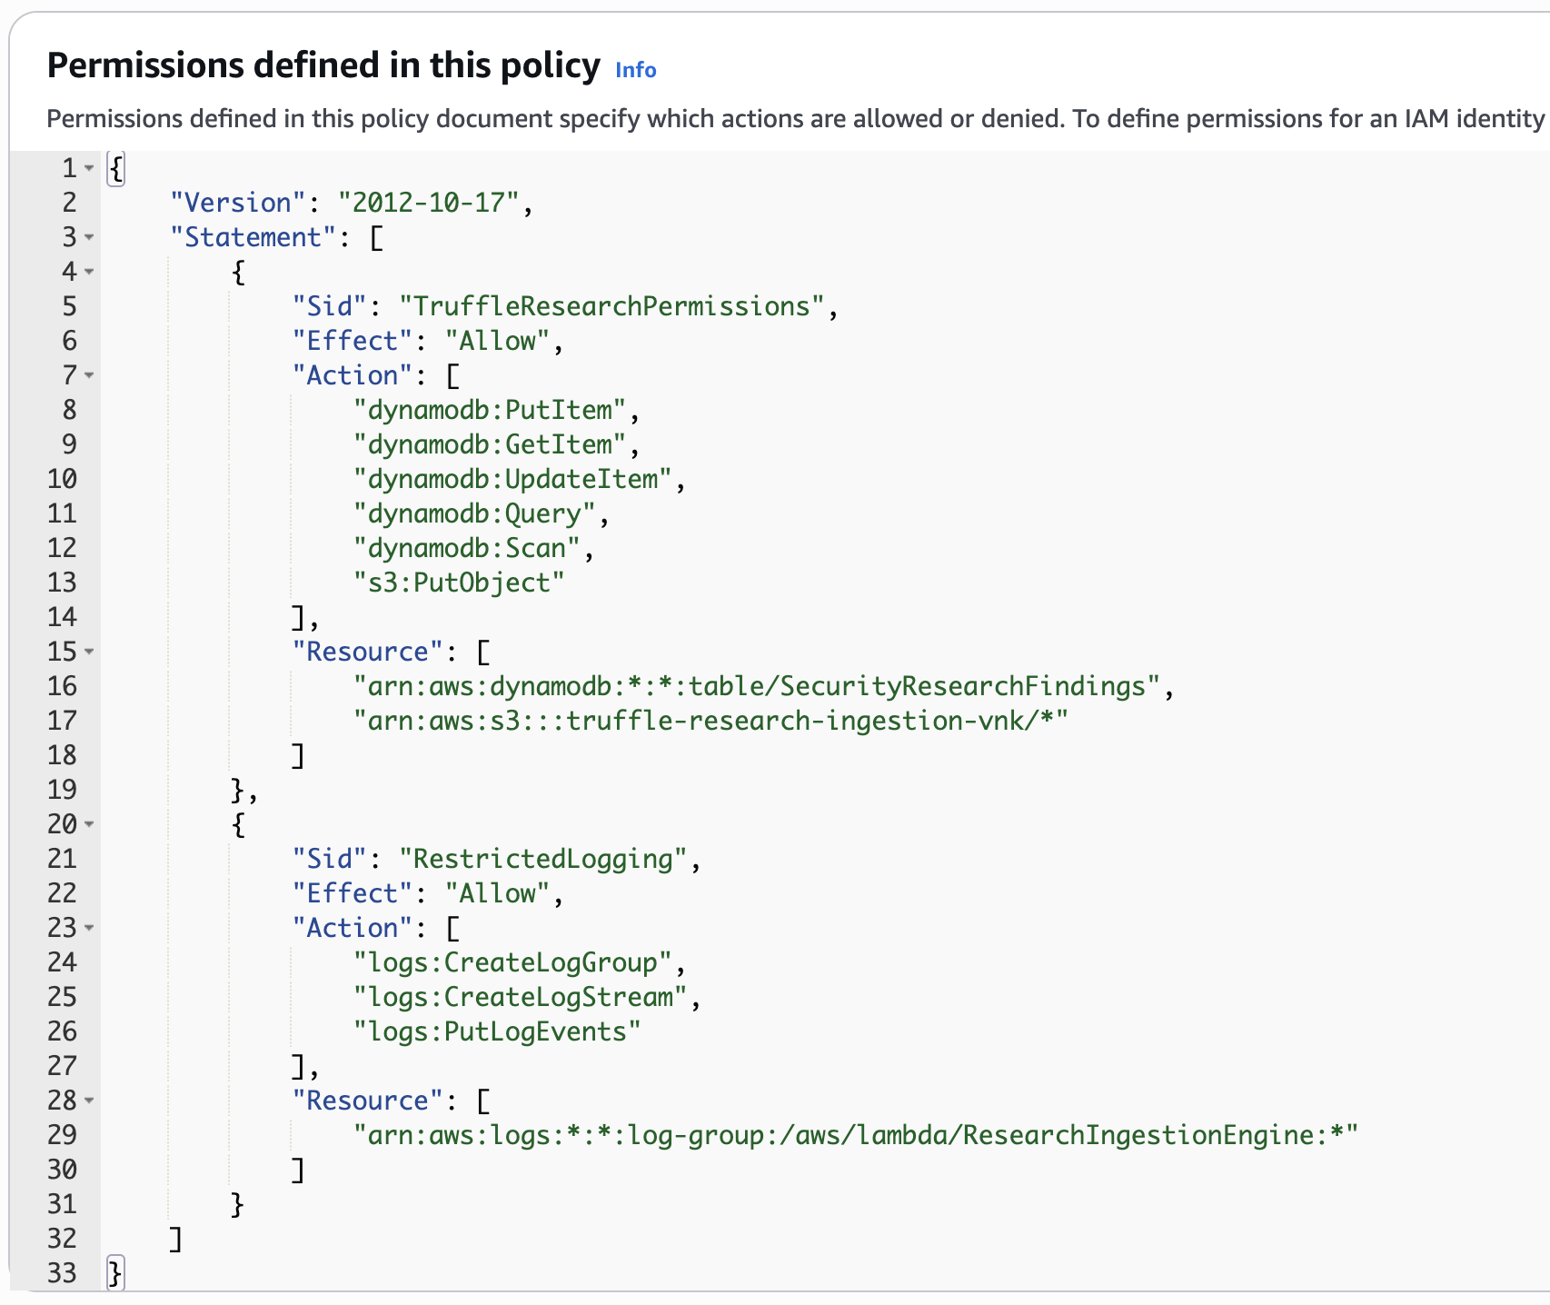Click the RestrictedLogging Sid value

tap(546, 859)
